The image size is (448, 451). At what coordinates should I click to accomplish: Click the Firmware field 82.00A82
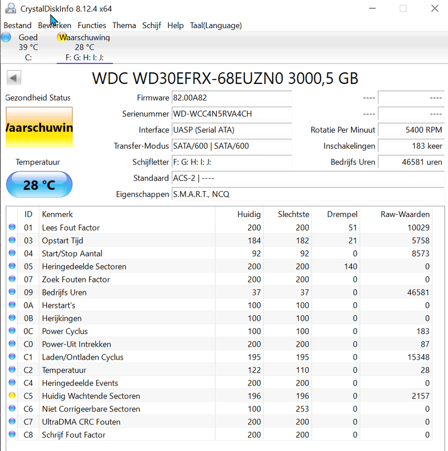click(232, 98)
